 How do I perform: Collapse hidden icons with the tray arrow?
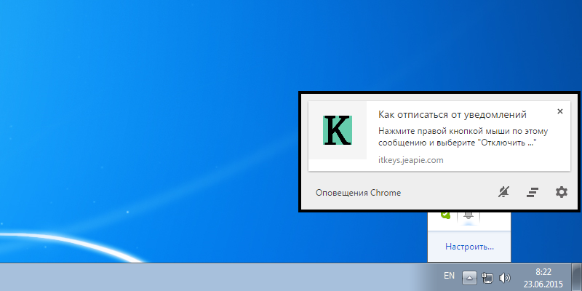[x=470, y=277]
